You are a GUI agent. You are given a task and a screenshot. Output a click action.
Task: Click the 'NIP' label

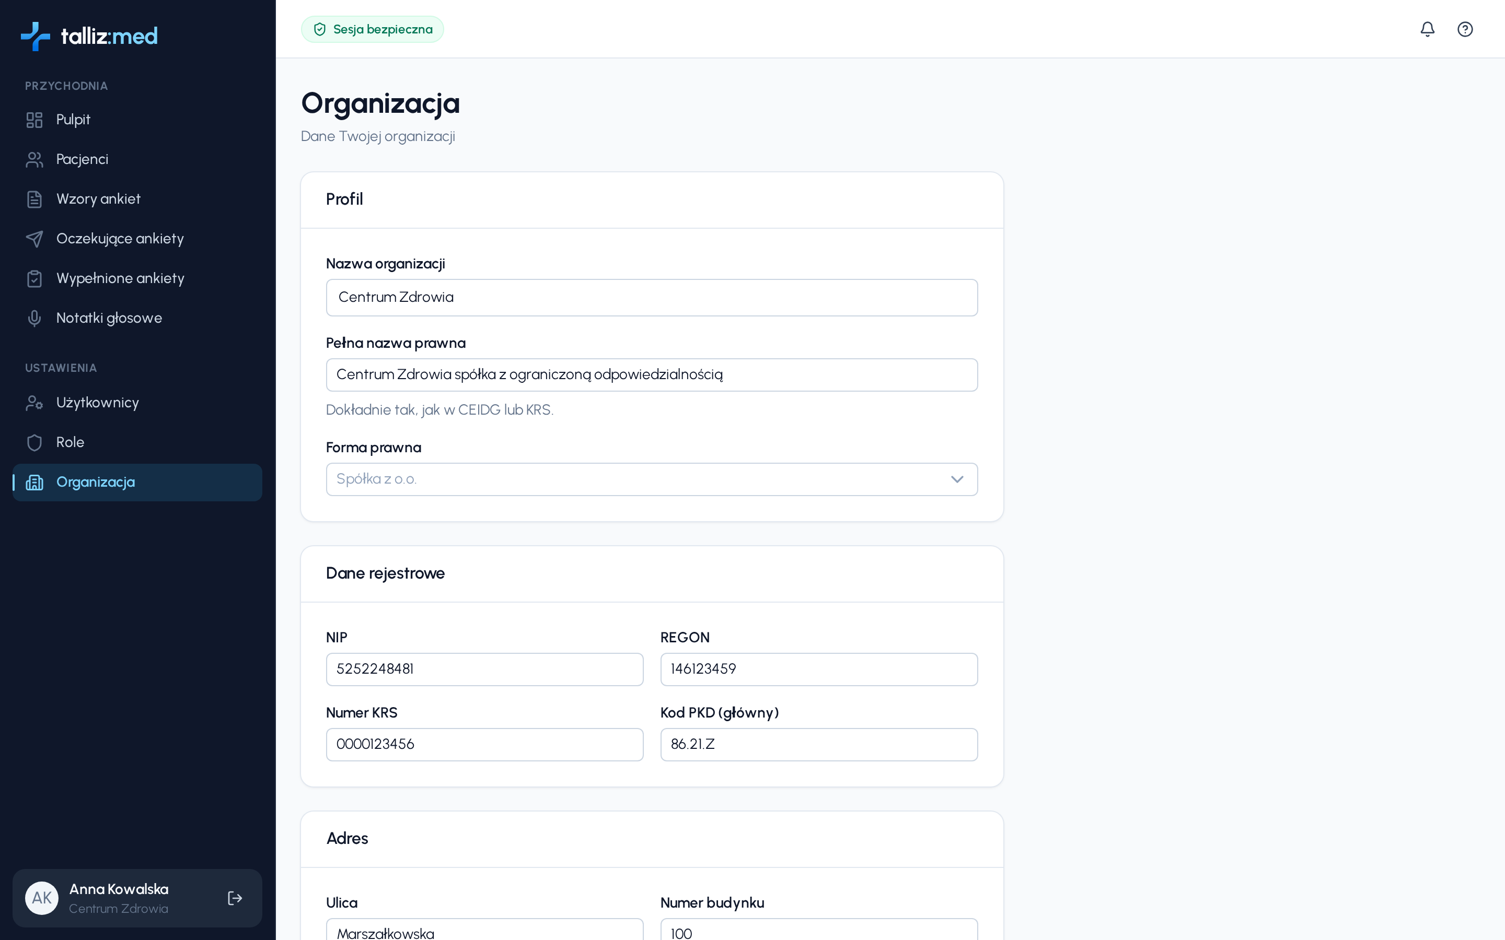pos(337,638)
